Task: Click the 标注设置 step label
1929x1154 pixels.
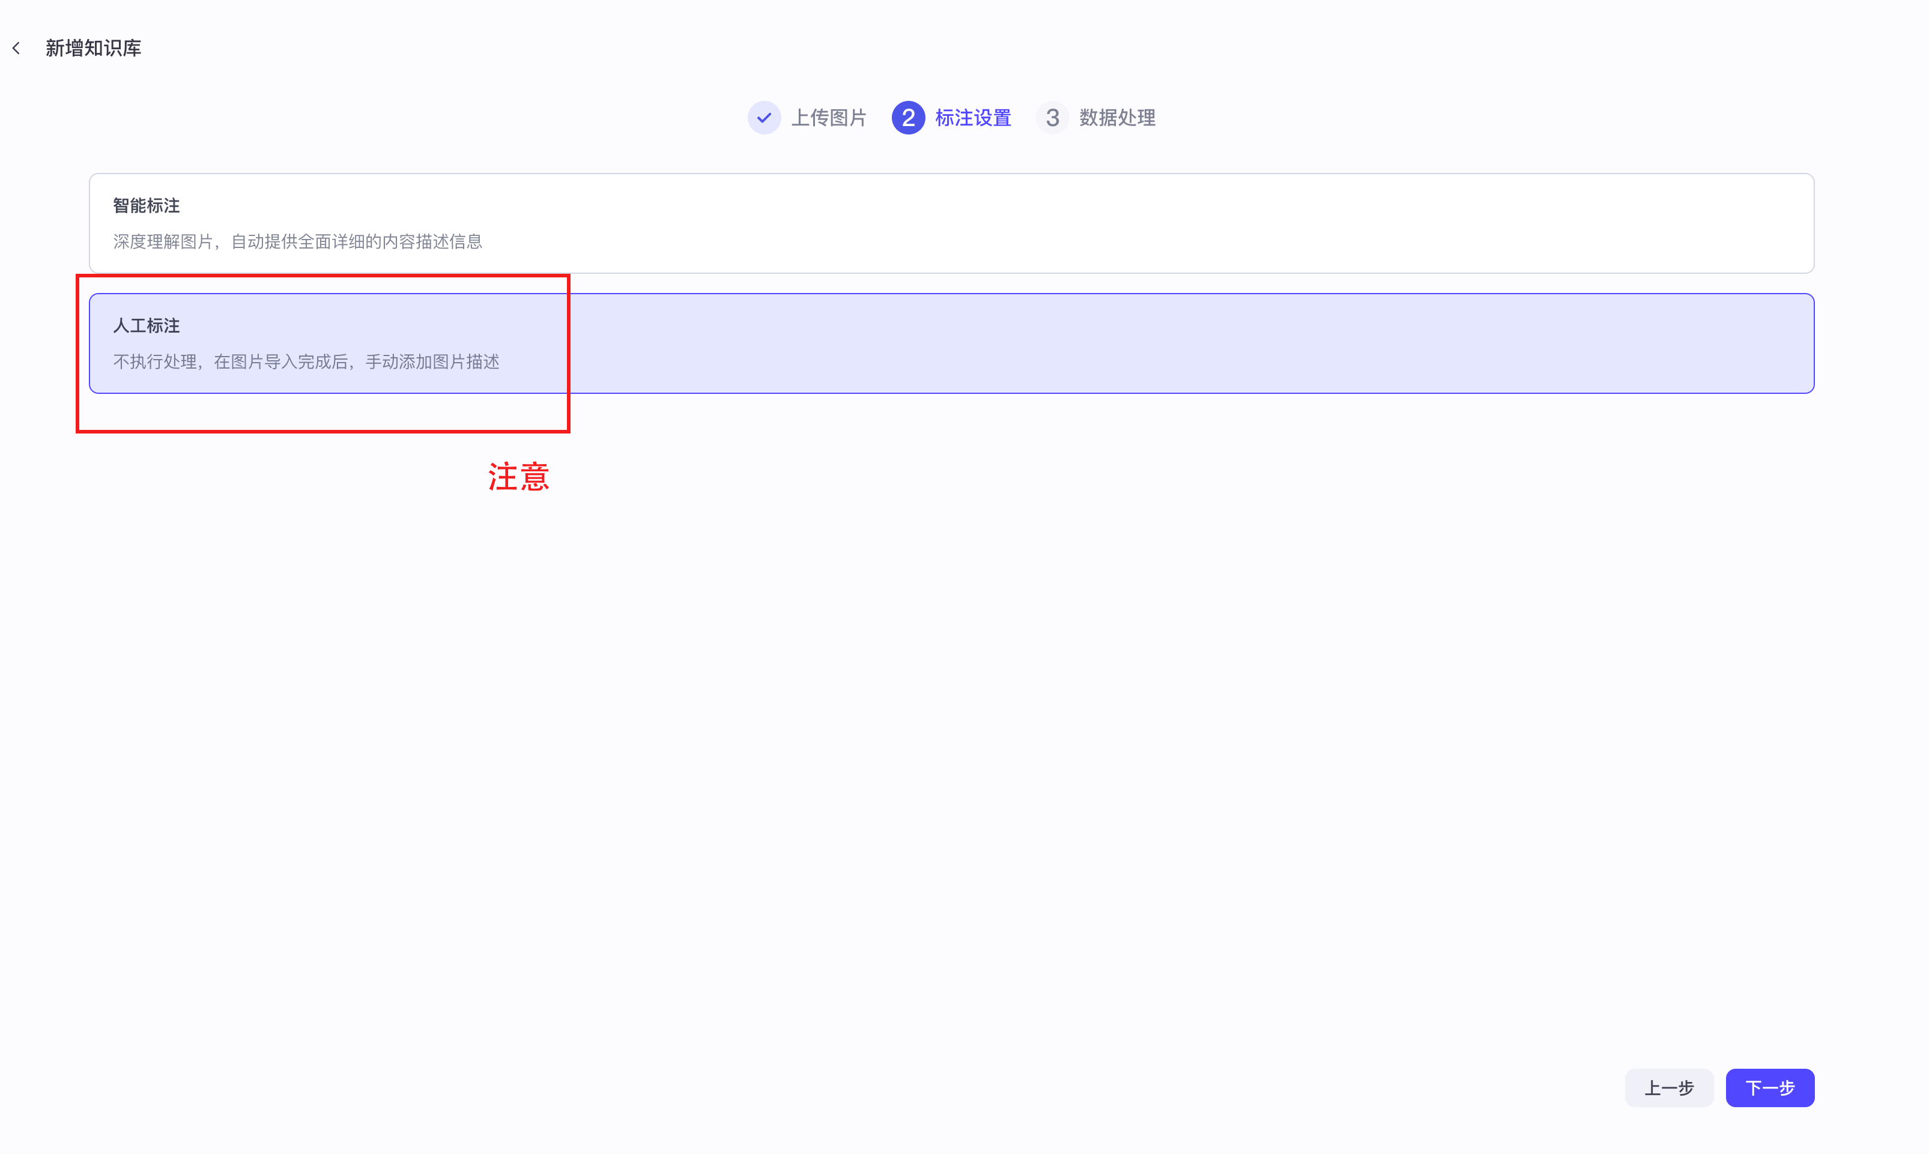Action: pos(972,118)
